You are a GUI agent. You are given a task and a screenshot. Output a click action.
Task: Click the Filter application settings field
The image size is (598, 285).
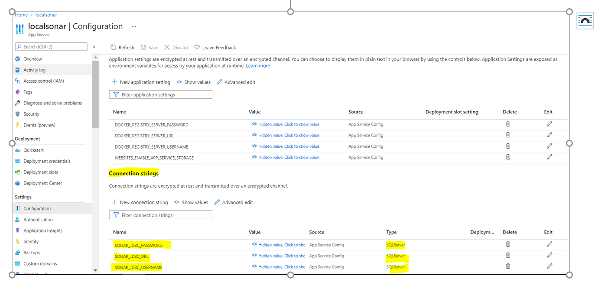tap(161, 94)
